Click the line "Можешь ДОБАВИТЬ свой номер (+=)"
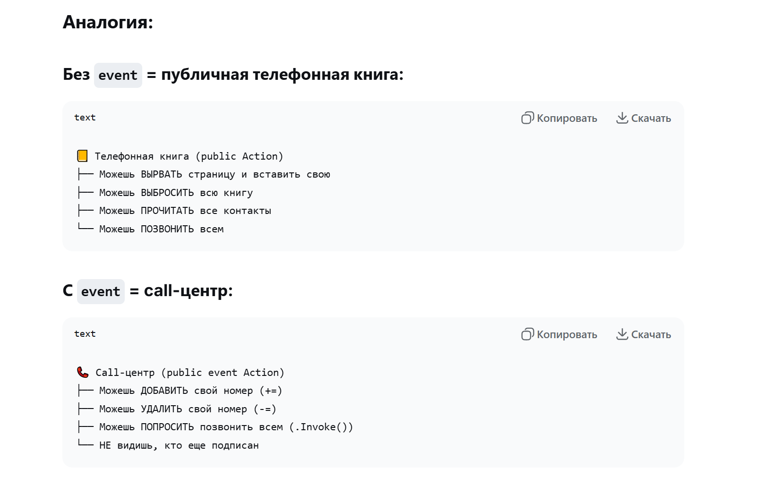766x477 pixels. (x=190, y=391)
